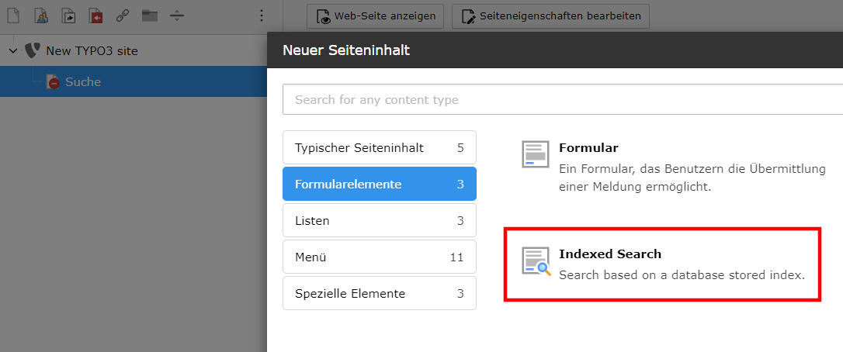Choose the Indexed Search element title
The width and height of the screenshot is (843, 352).
click(x=610, y=254)
